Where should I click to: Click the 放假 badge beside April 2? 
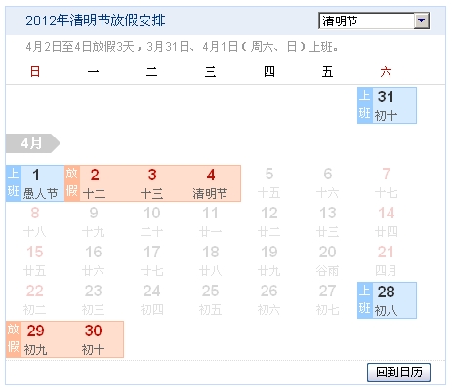[72, 183]
